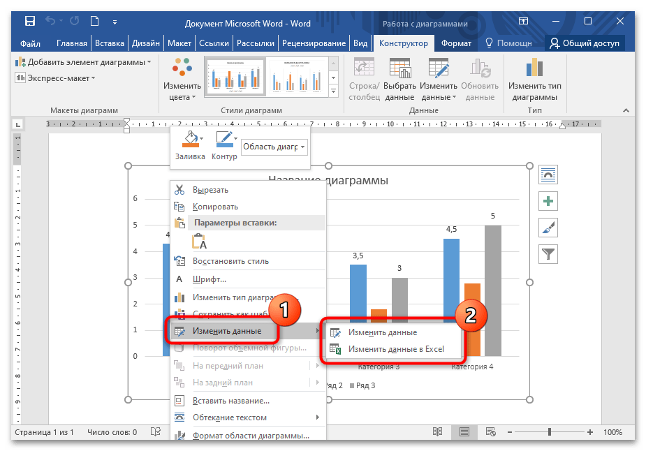The height and width of the screenshot is (451, 646).
Task: Click the Помощн lightbulb search box
Action: [x=509, y=43]
